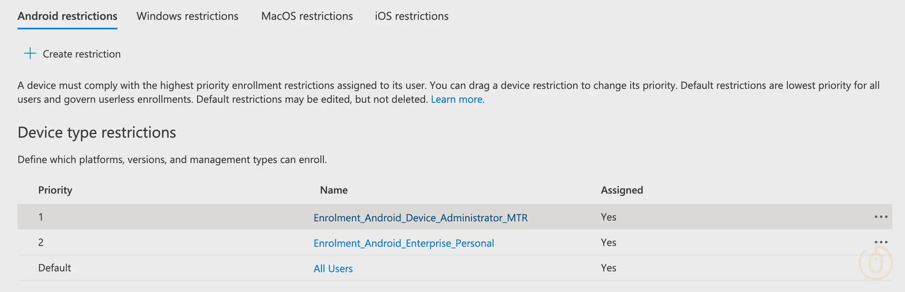Click the Assigned column header
This screenshot has width=905, height=292.
coord(622,190)
